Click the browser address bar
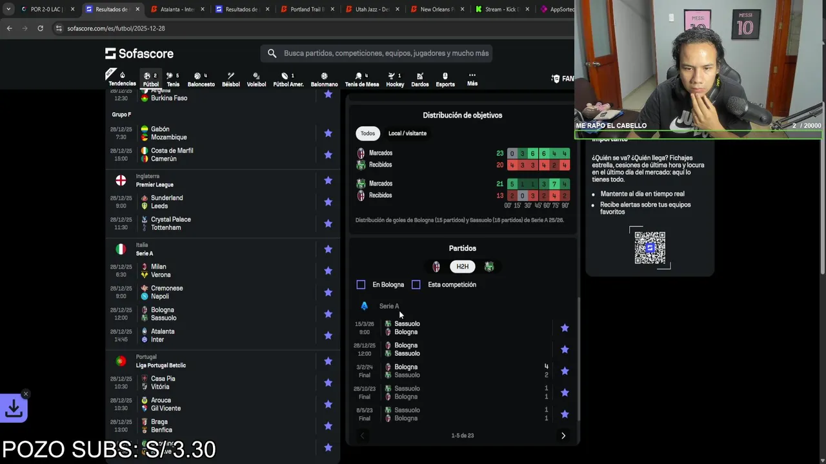Image resolution: width=826 pixels, height=464 pixels. [x=310, y=28]
